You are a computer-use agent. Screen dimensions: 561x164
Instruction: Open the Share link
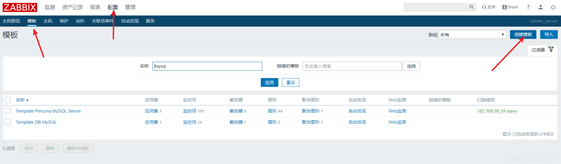(510, 7)
